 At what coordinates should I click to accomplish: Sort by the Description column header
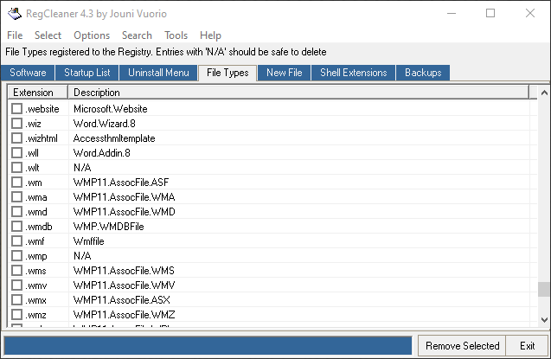[x=298, y=93]
